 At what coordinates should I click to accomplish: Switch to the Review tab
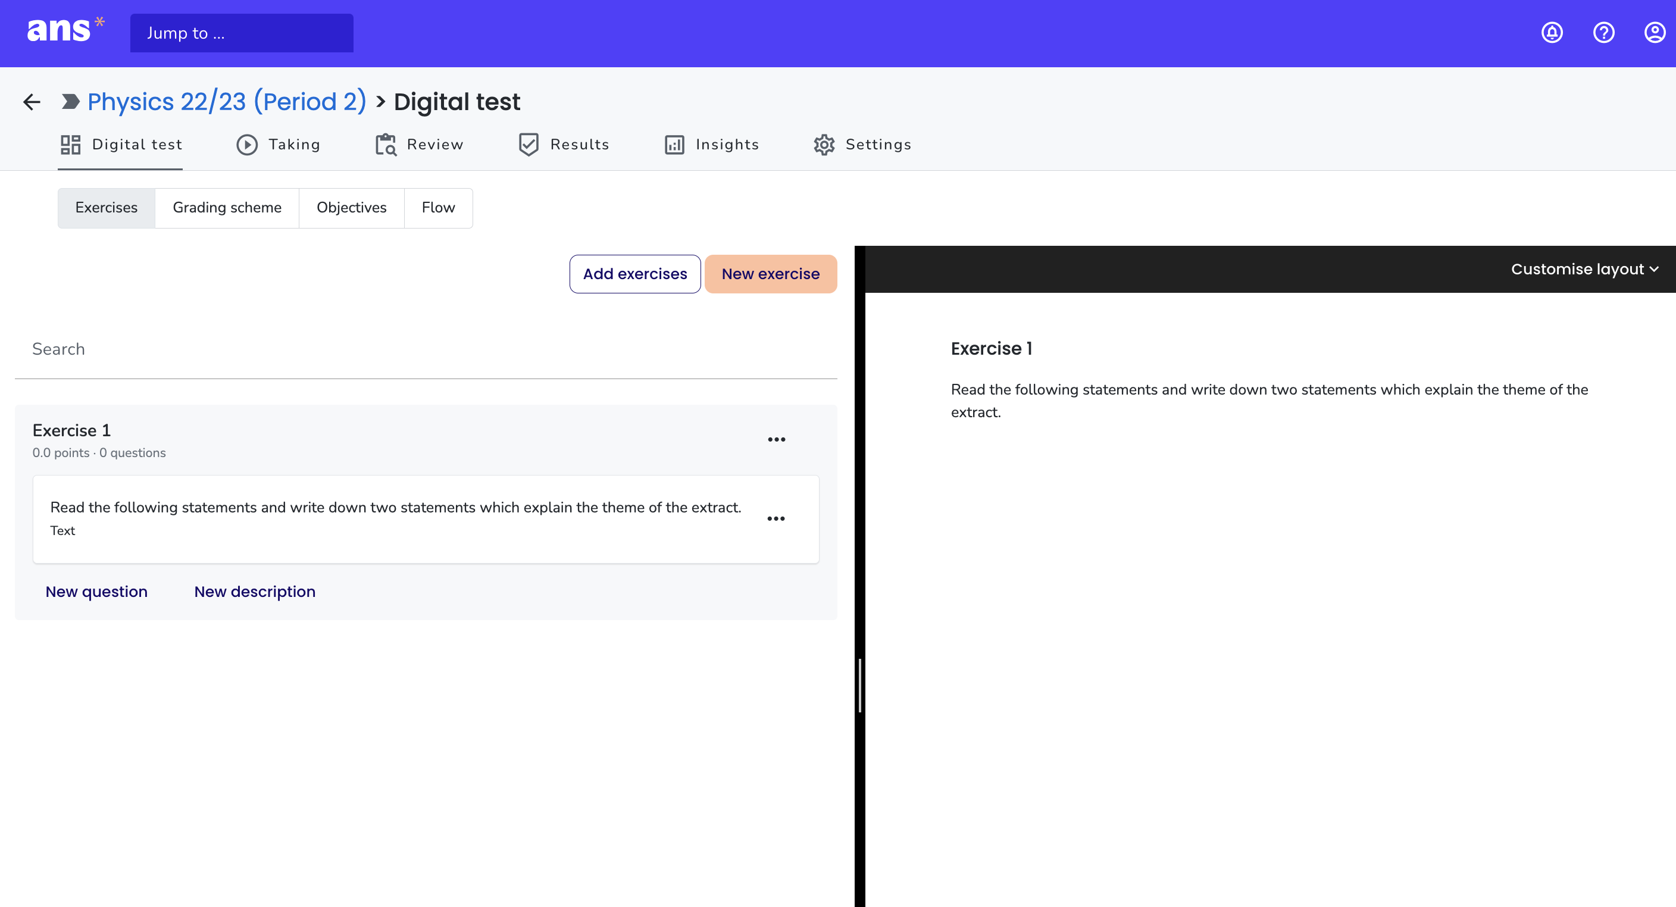click(419, 145)
